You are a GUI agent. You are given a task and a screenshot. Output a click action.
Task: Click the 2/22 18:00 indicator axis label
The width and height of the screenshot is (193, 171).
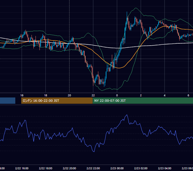(45, 168)
